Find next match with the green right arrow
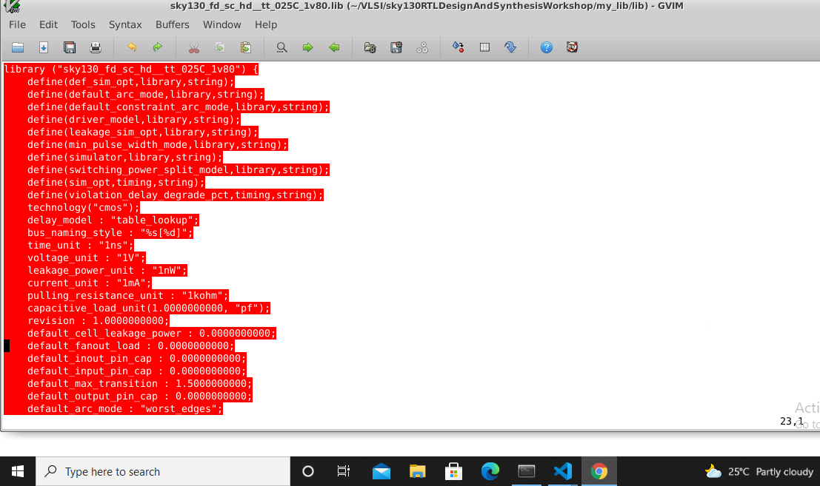820x486 pixels. coord(307,47)
